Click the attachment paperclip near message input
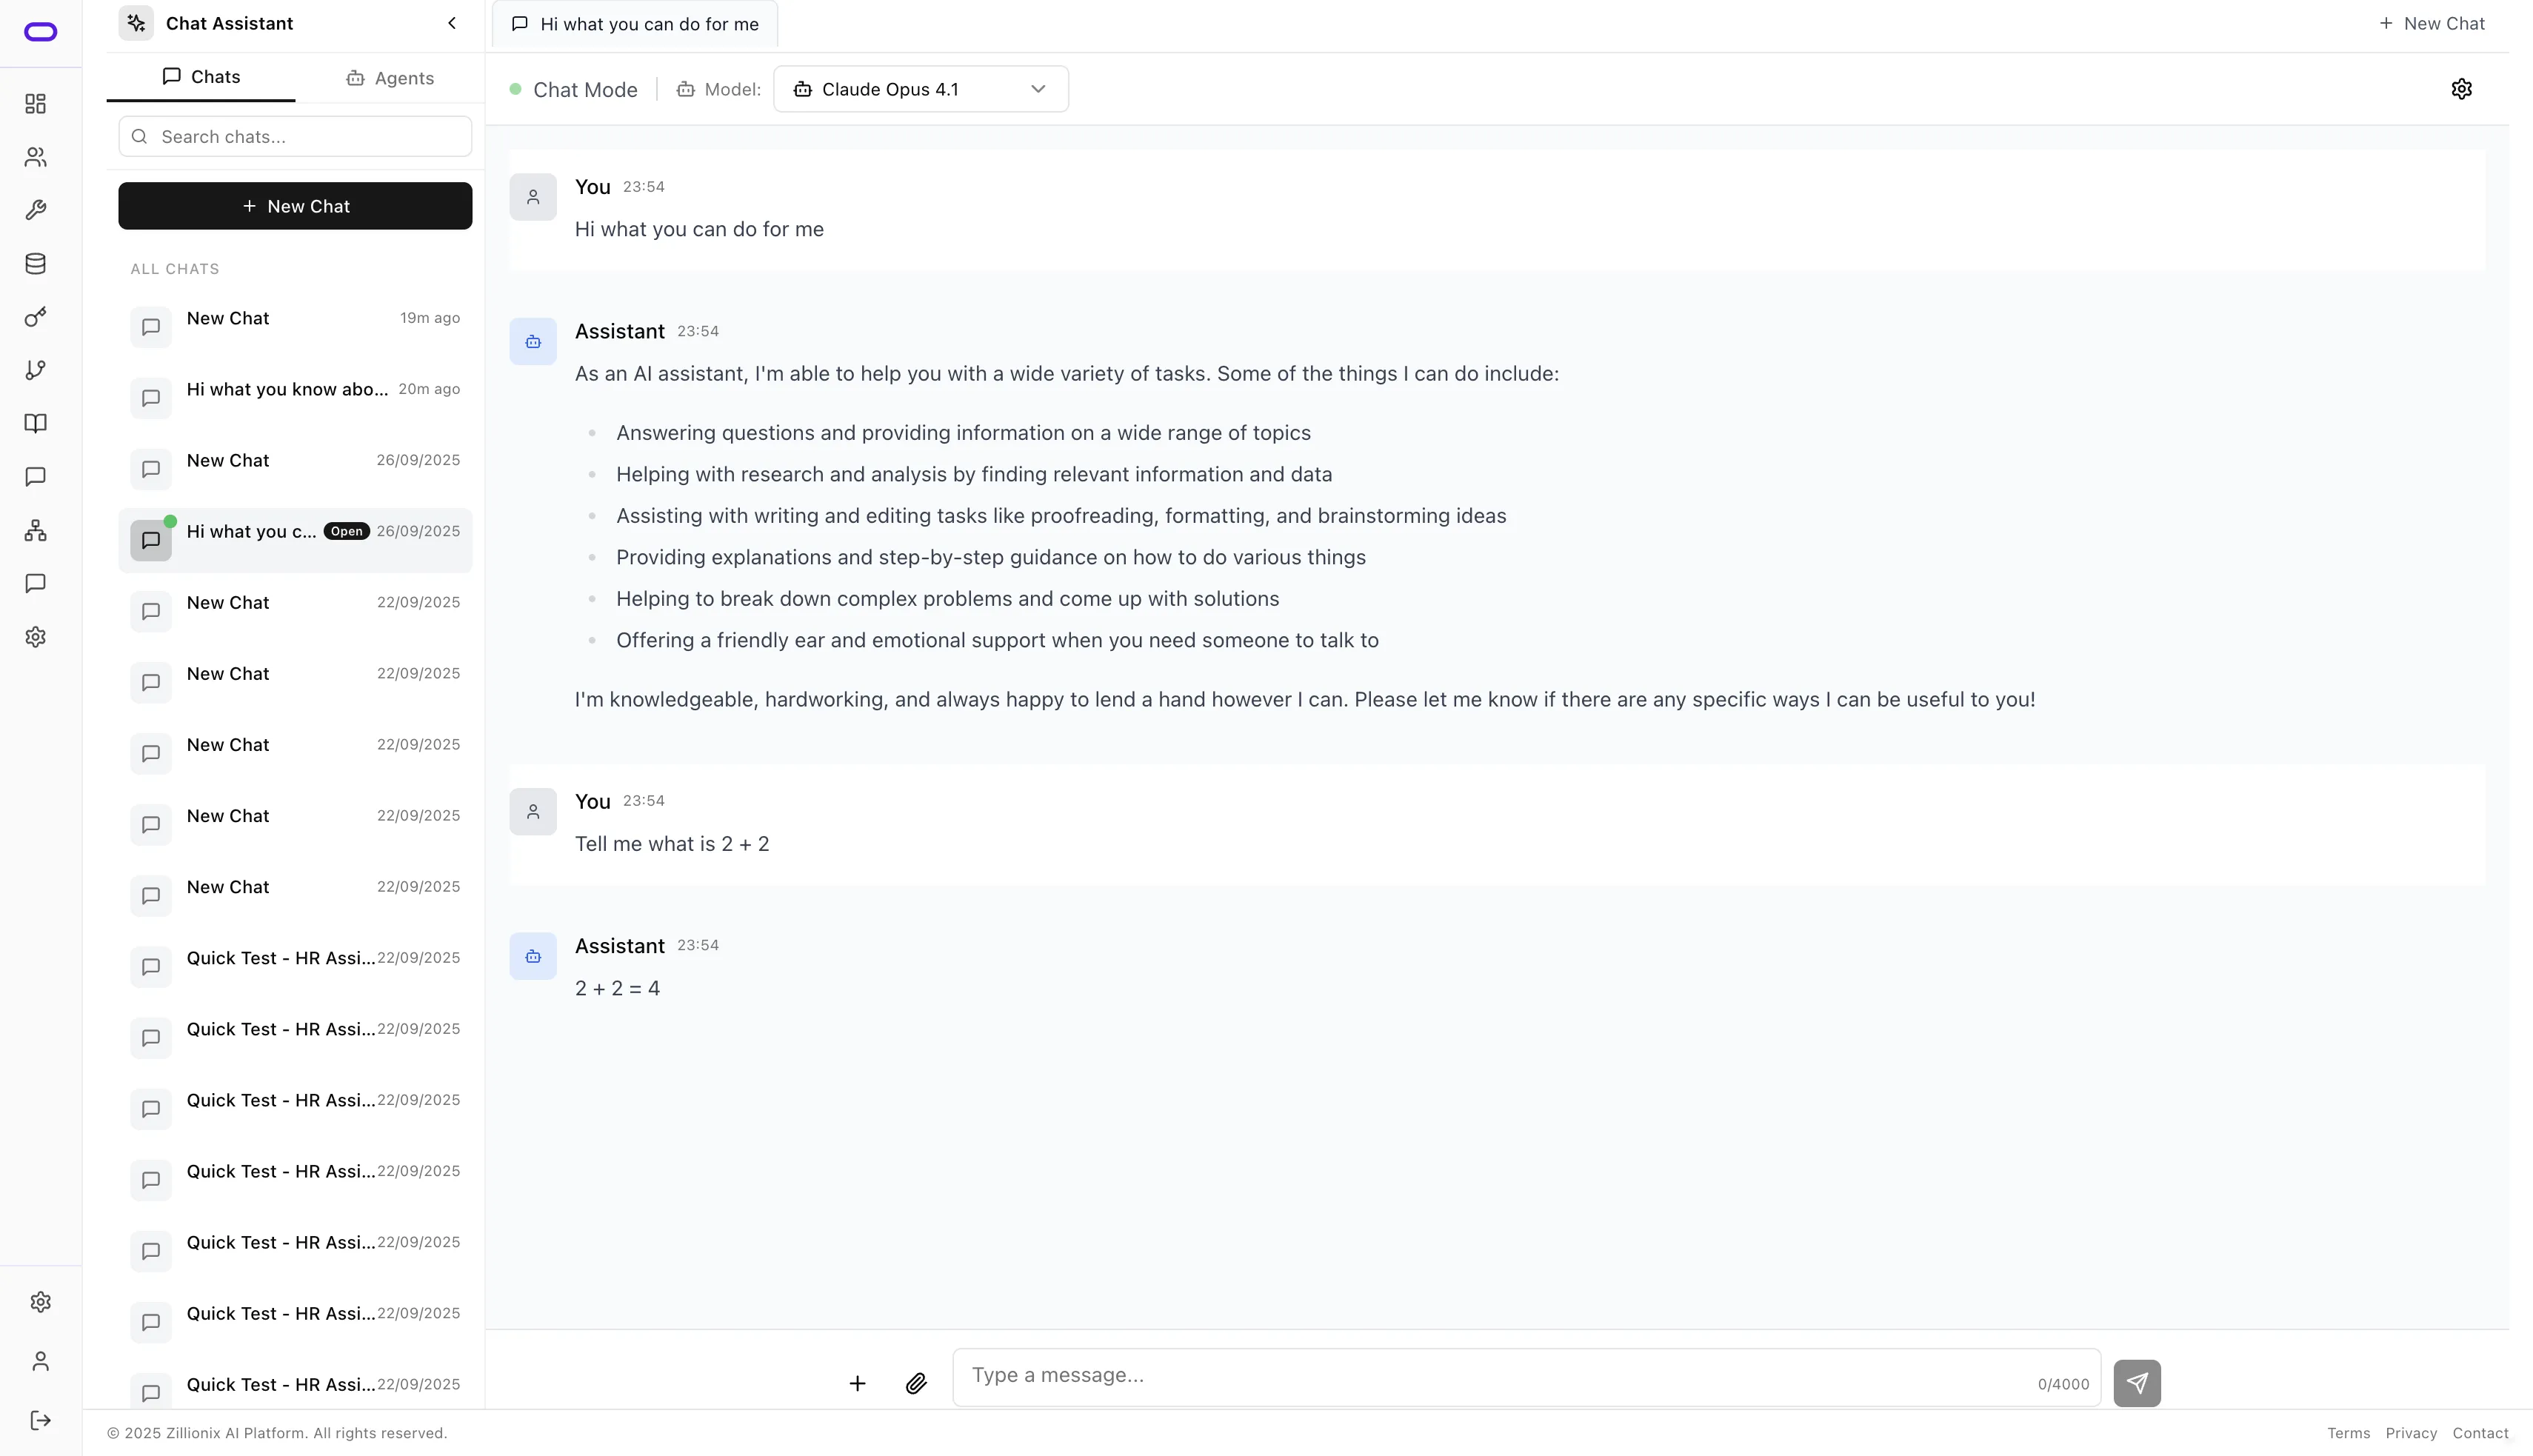2533x1456 pixels. tap(916, 1383)
